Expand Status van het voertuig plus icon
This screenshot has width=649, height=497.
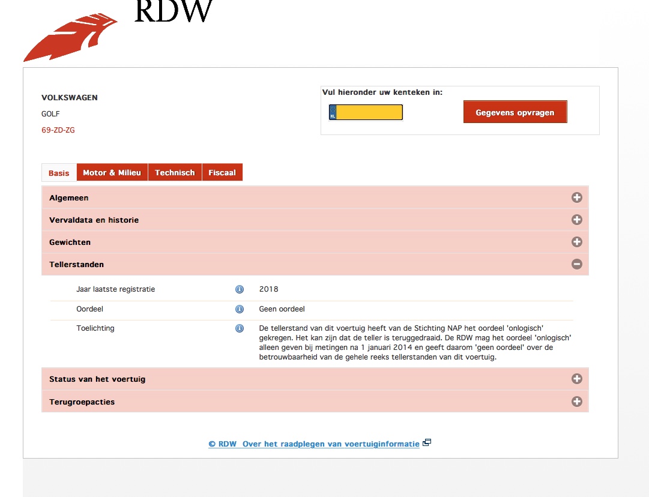pyautogui.click(x=576, y=379)
